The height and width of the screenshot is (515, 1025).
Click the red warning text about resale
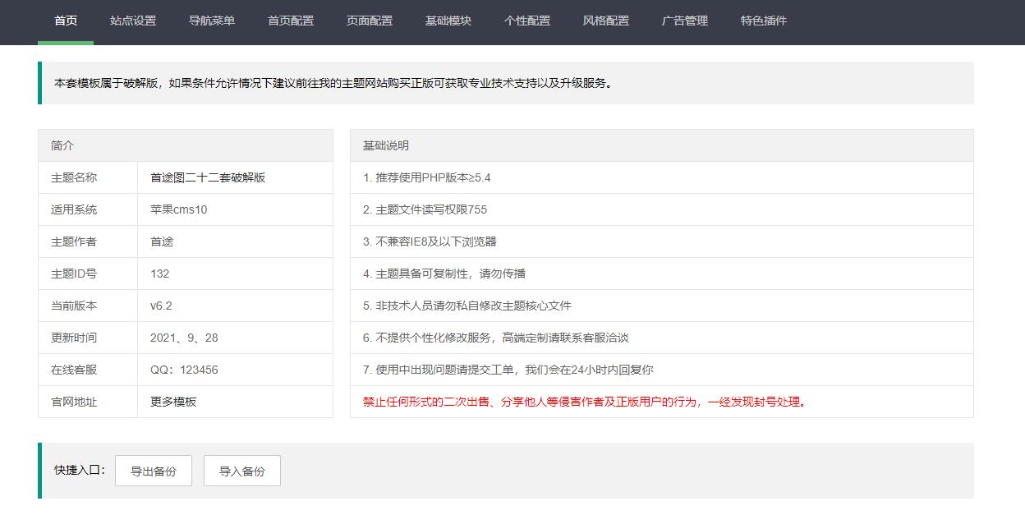(x=585, y=402)
